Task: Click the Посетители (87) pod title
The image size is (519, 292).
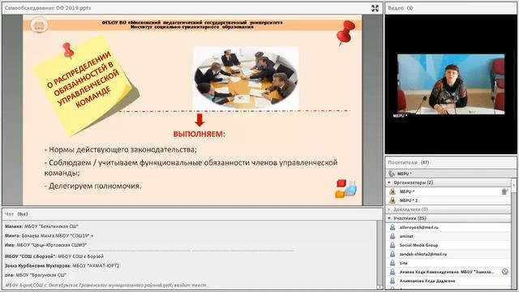Action: [409, 162]
